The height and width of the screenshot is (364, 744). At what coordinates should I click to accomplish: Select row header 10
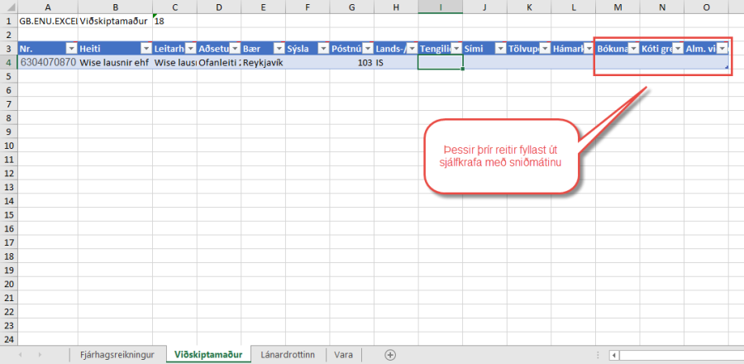(7, 145)
